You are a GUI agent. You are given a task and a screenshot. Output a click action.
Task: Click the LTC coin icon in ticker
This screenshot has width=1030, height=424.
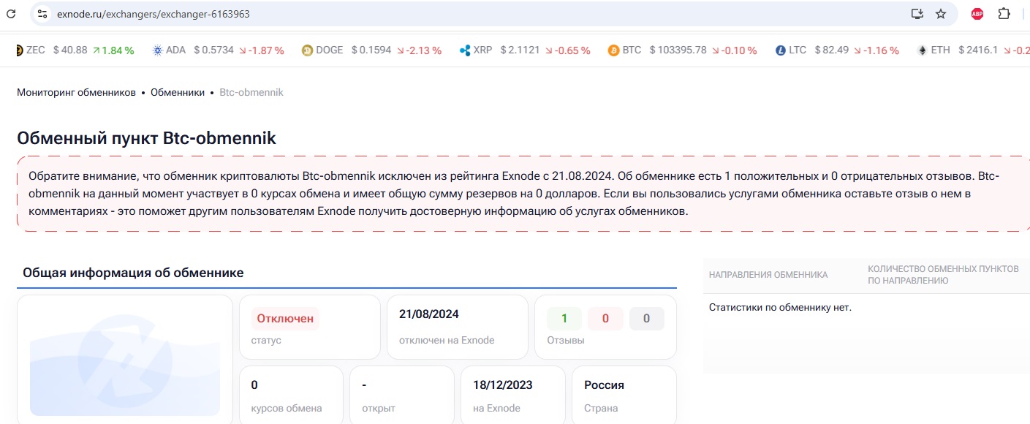[x=780, y=50]
